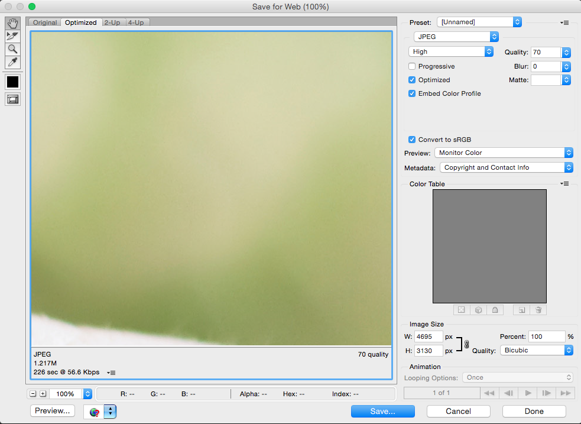Toggle the constrain proportions link icon
This screenshot has height=424, width=581.
coord(466,344)
